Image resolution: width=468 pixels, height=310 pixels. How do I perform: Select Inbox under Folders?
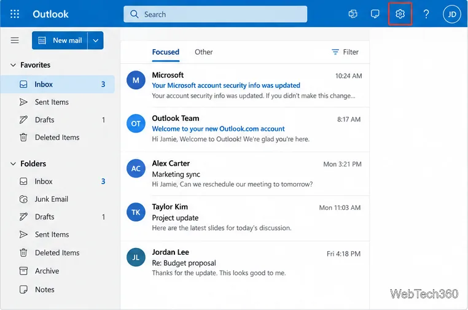[58, 181]
